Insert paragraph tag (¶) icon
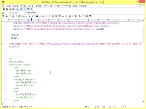This screenshot has height=109, width=146. (29, 16)
